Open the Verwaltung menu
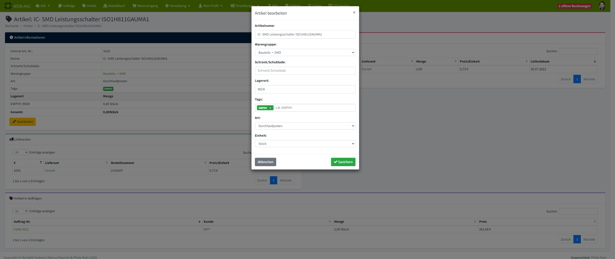This screenshot has height=259, width=615. point(178,6)
